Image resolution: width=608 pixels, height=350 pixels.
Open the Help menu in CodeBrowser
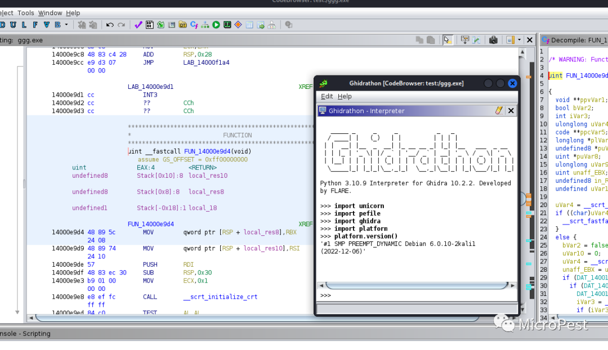pyautogui.click(x=73, y=13)
